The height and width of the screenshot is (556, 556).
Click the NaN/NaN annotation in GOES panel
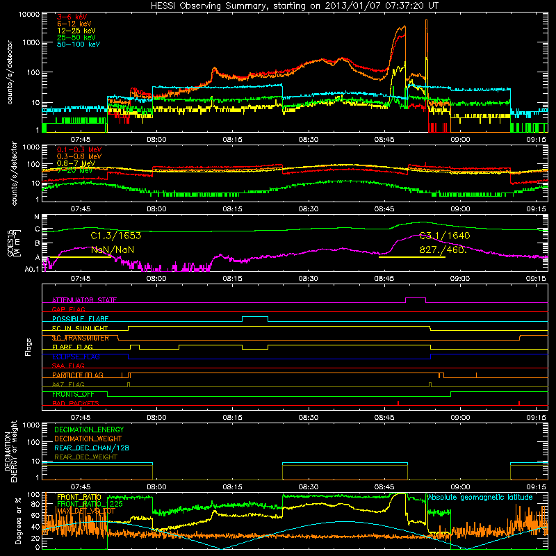click(113, 250)
